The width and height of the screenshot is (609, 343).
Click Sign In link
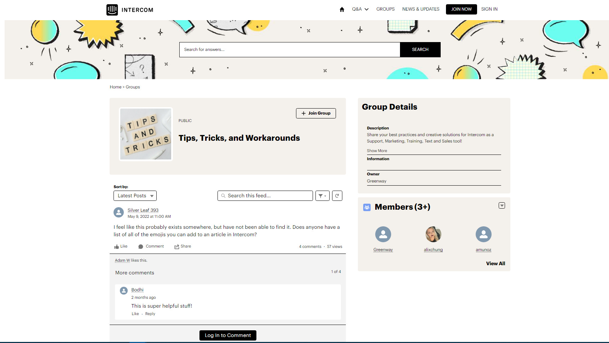(489, 9)
